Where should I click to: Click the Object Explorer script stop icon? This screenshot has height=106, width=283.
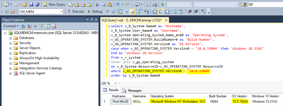point(54,26)
